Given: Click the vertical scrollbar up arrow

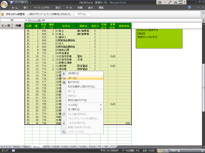Looking at the screenshot, I should click(x=203, y=24).
